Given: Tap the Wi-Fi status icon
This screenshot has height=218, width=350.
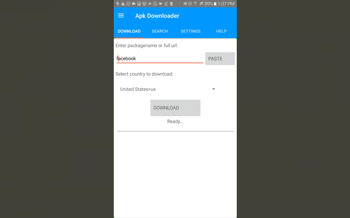Looking at the screenshot, I should pos(195,4).
